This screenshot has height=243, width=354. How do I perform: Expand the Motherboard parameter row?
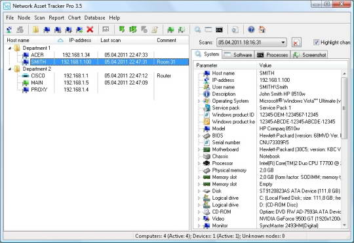click(199, 149)
